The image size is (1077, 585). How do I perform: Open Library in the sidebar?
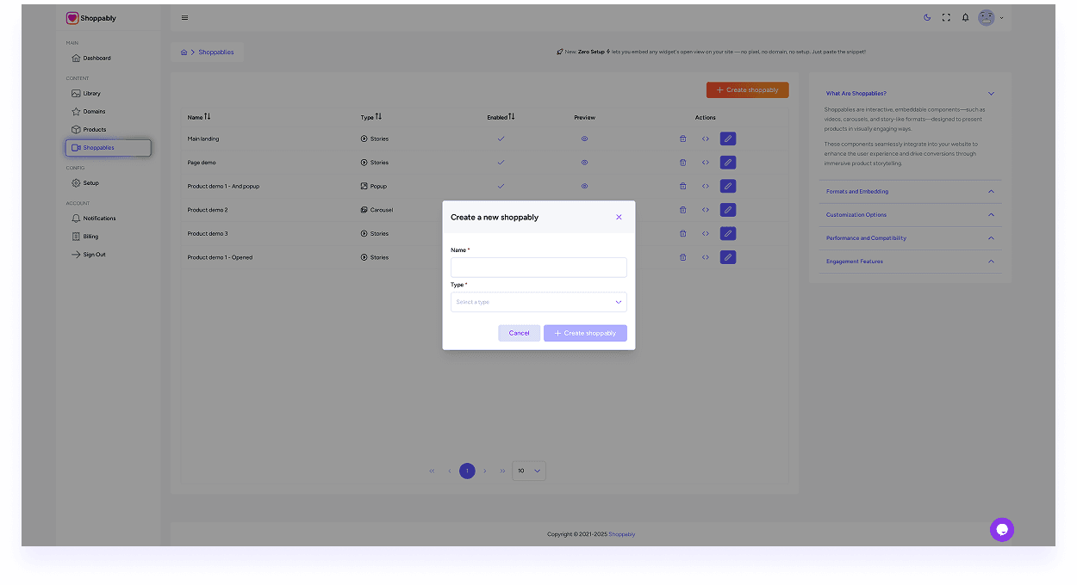[x=91, y=94]
